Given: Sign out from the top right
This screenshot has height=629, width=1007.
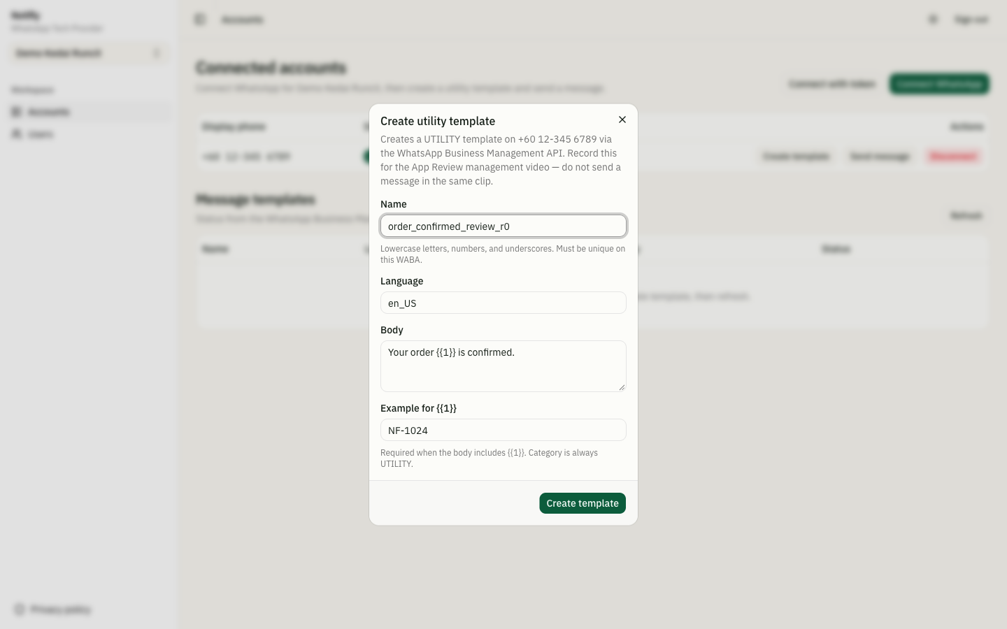Looking at the screenshot, I should pyautogui.click(x=971, y=20).
